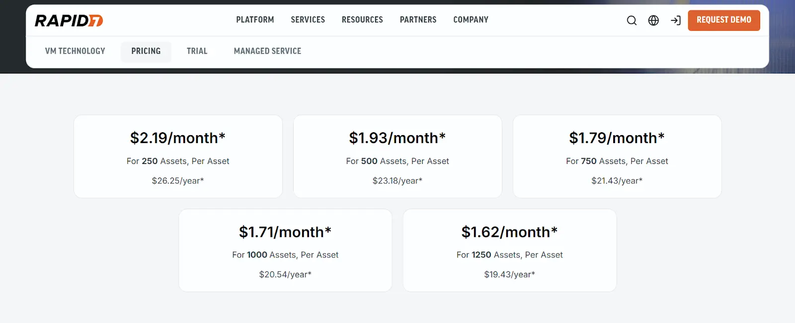Image resolution: width=795 pixels, height=323 pixels.
Task: Open the Platform menu
Action: coord(255,20)
